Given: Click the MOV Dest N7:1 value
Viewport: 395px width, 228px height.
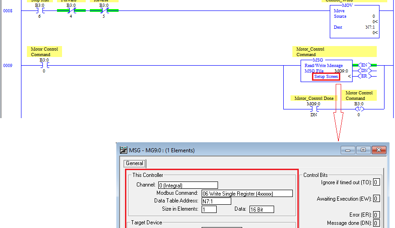Looking at the screenshot, I should coord(370,27).
